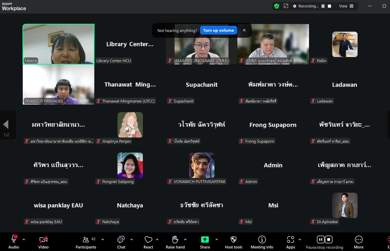Stop recording from bottom toolbar
390x251 pixels.
[329, 239]
